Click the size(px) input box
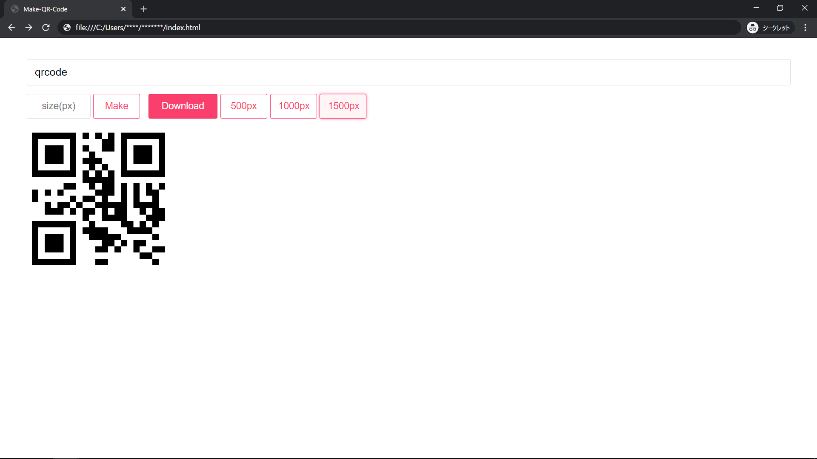The width and height of the screenshot is (817, 459). pyautogui.click(x=59, y=106)
